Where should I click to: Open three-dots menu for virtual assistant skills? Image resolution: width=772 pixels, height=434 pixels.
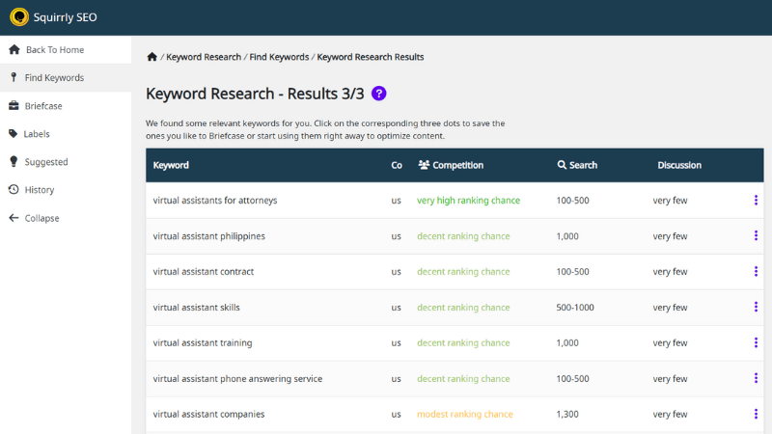click(x=756, y=307)
